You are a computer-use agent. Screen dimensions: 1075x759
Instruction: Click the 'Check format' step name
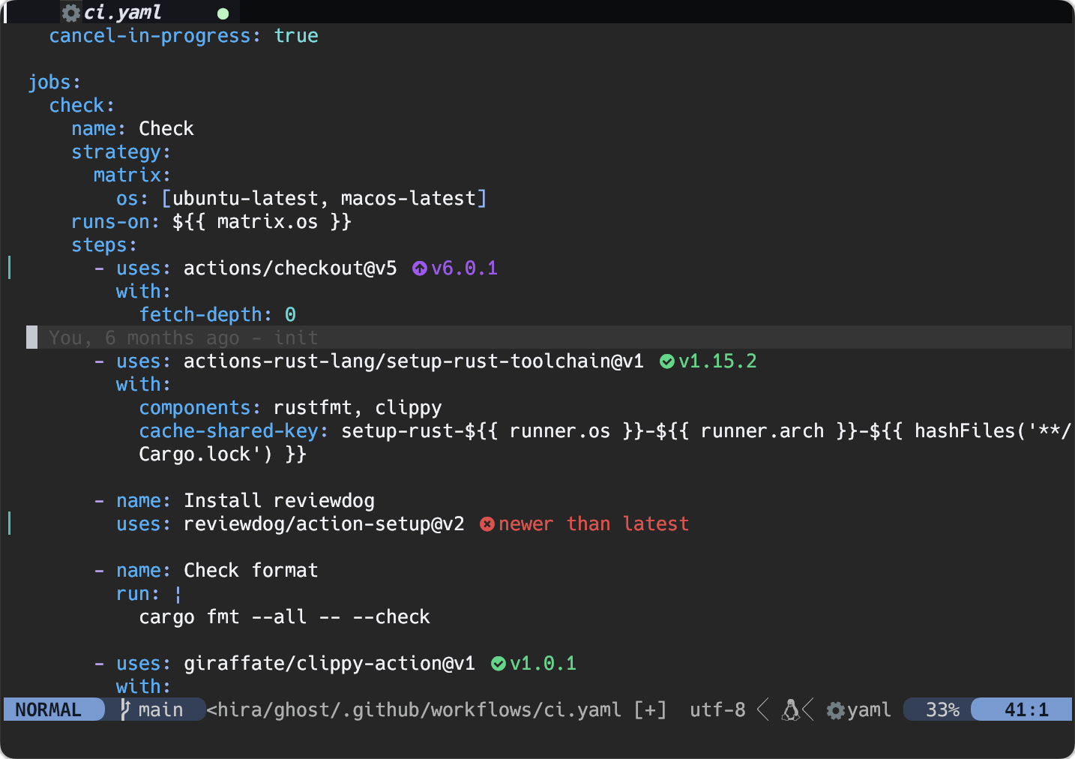point(251,571)
